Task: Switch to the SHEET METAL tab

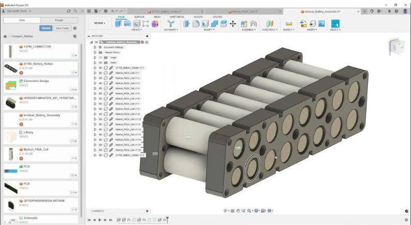Action: point(177,17)
